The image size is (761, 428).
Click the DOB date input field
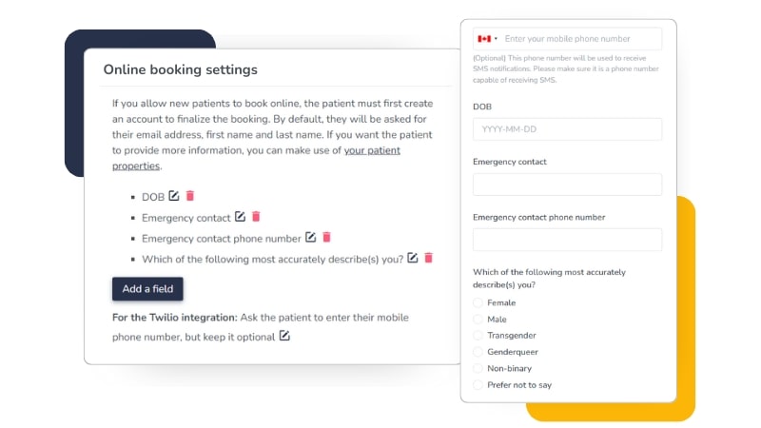pyautogui.click(x=567, y=129)
